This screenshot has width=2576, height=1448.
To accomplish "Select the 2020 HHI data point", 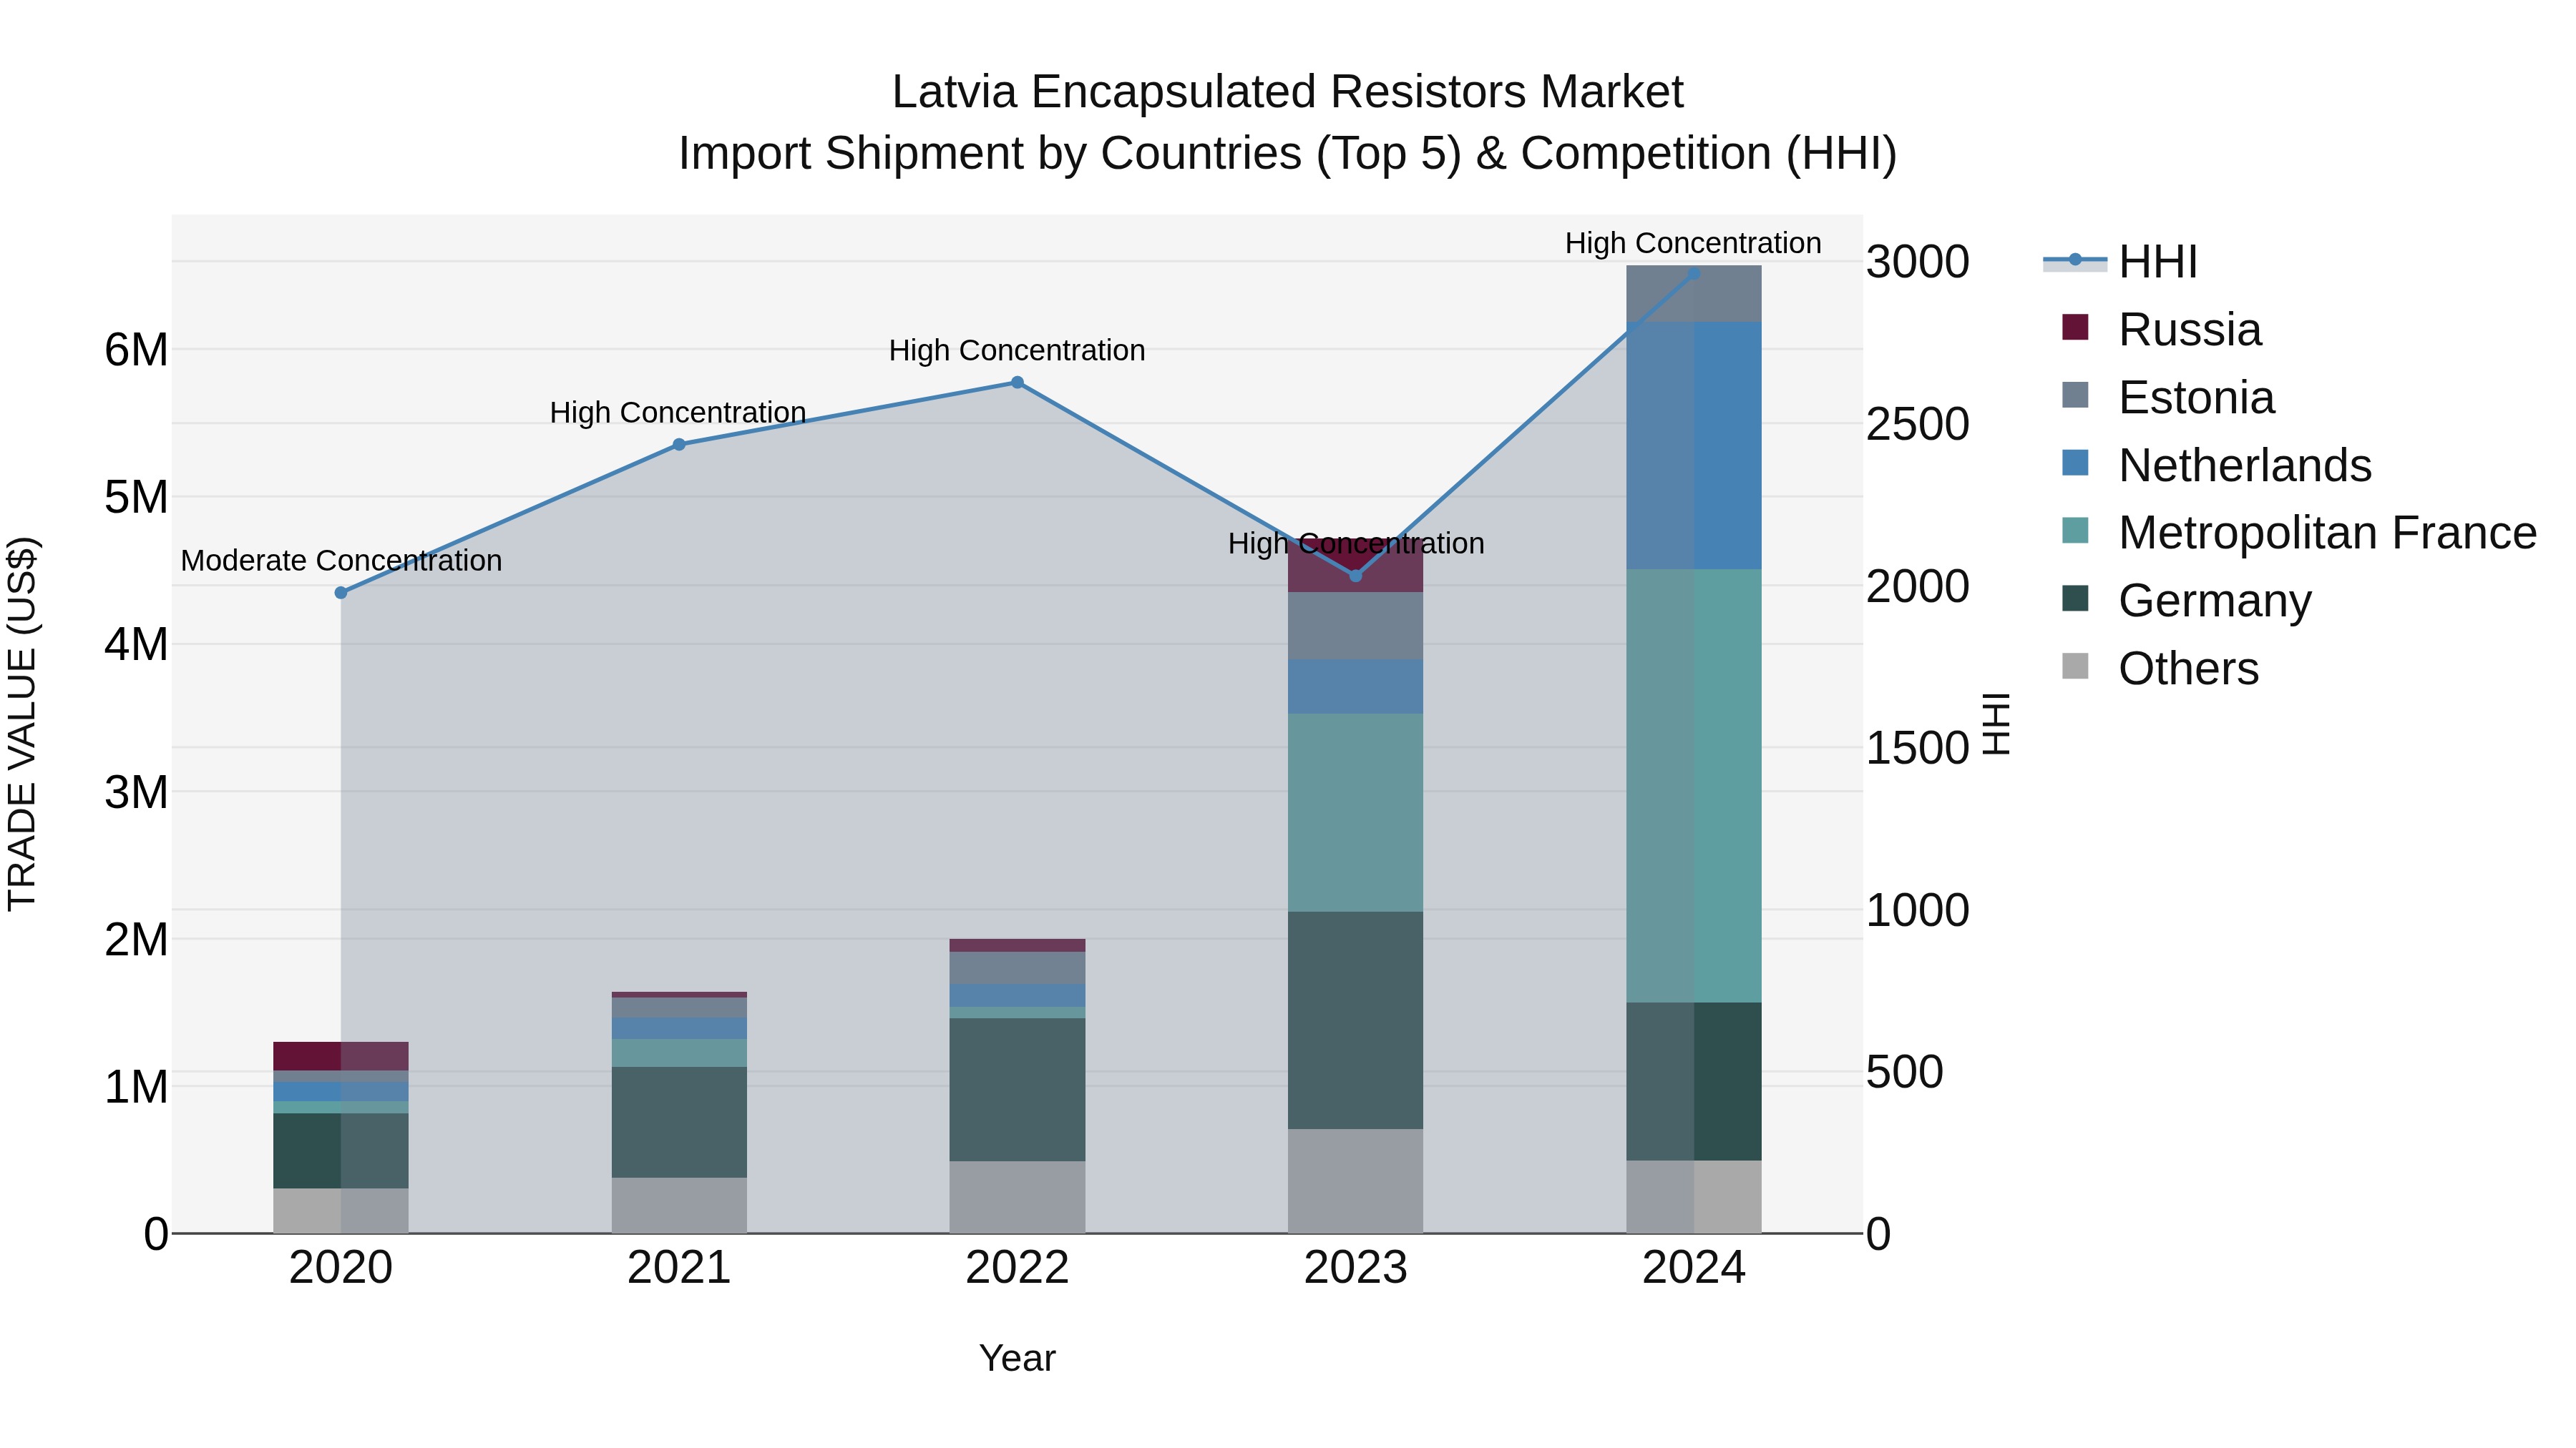I will tap(341, 593).
